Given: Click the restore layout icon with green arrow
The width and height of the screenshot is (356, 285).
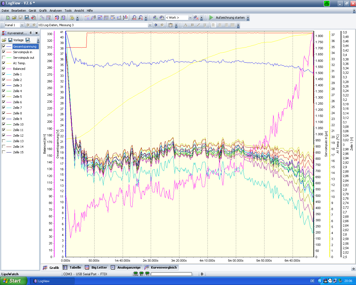Looking at the screenshot, I should point(155,18).
